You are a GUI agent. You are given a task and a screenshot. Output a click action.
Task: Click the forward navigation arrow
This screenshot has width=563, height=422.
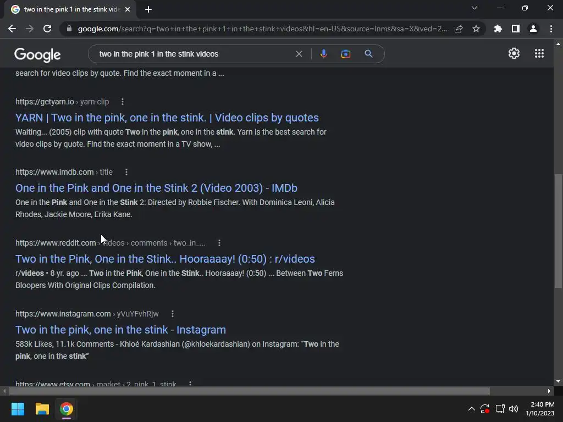tap(30, 29)
